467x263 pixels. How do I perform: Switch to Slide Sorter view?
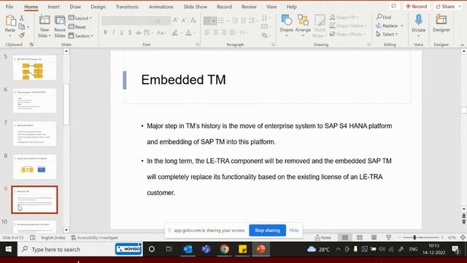point(360,237)
